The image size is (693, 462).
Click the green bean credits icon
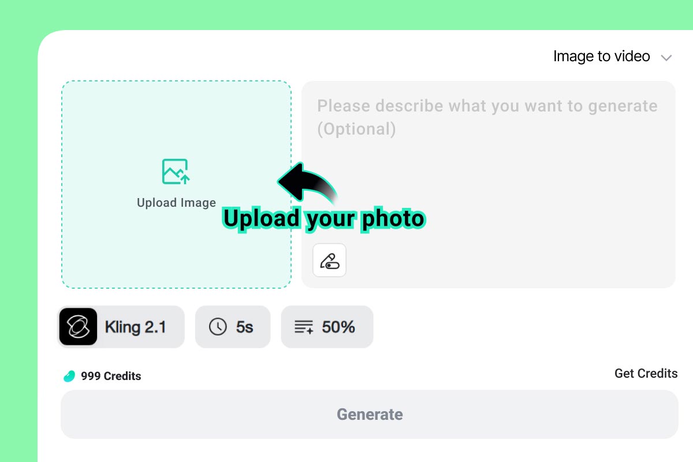click(x=69, y=377)
